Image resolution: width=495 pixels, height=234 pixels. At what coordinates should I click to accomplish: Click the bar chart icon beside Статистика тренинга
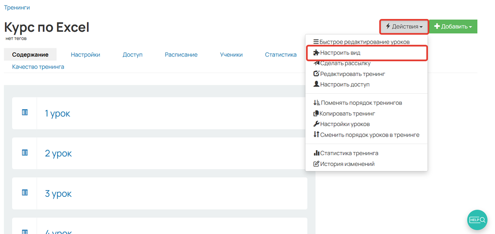[316, 153]
